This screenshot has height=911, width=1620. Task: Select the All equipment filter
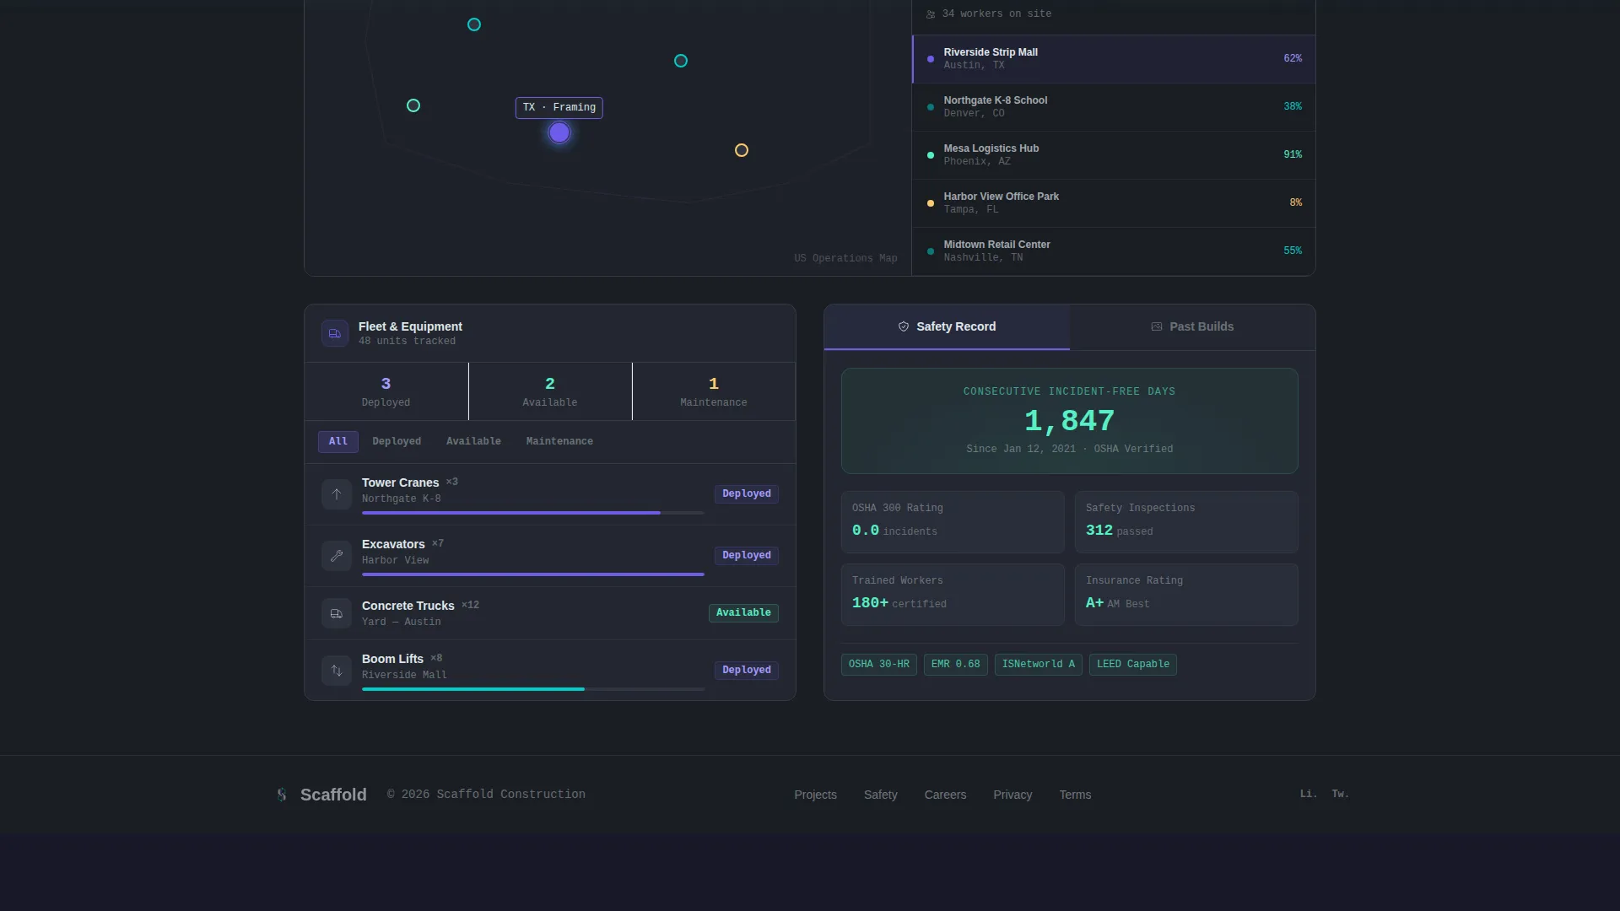338,441
